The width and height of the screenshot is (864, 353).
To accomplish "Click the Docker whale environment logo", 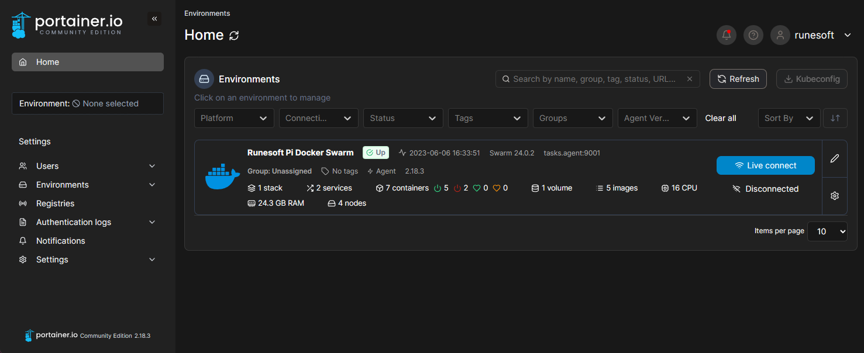I will [222, 177].
